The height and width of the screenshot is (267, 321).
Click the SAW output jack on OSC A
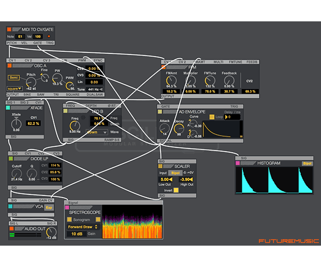tap(41, 95)
